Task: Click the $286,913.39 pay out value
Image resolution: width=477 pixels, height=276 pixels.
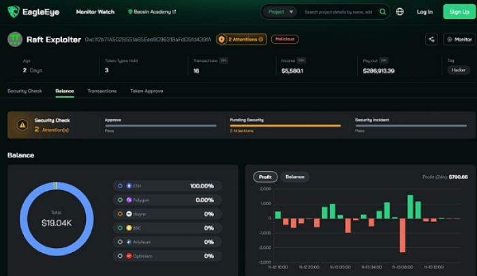Action: [x=379, y=71]
